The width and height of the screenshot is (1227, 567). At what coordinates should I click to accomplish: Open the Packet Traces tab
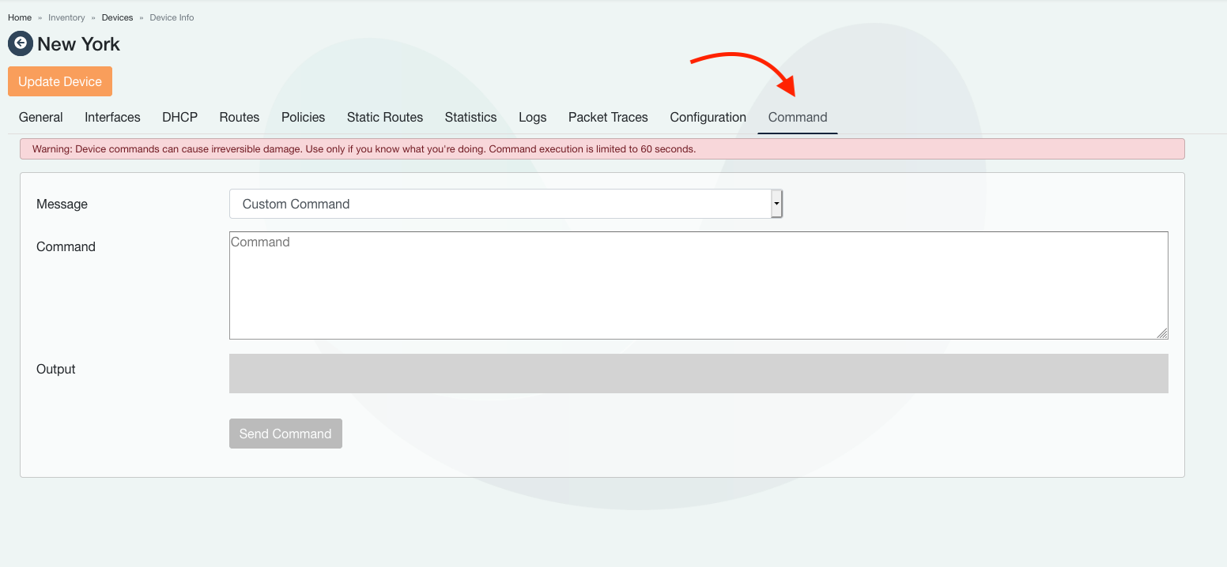click(x=608, y=117)
